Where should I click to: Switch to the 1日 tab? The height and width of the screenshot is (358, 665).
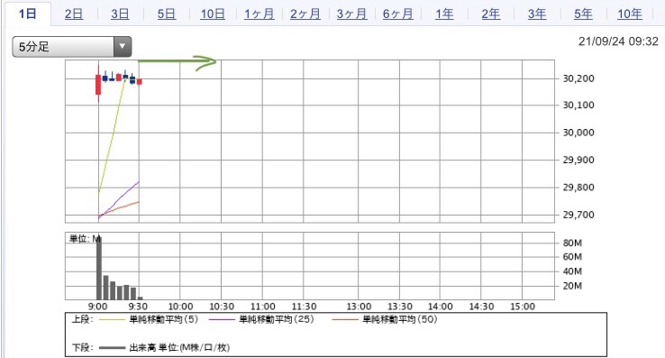28,14
